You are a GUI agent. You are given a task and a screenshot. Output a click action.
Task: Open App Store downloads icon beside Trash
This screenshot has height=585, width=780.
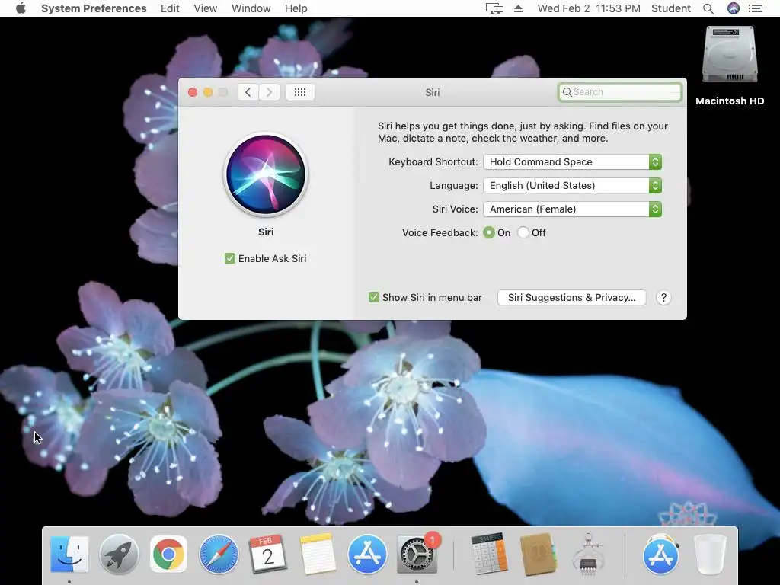tap(660, 554)
